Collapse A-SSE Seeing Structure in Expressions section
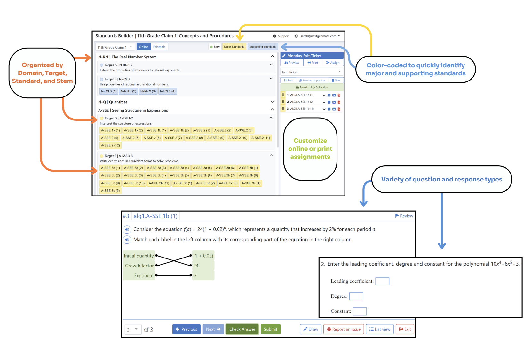This screenshot has width=531, height=354. [272, 110]
